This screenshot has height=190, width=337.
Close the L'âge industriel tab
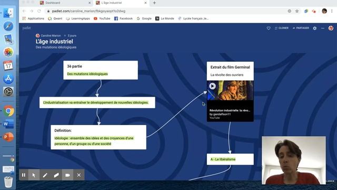pyautogui.click(x=145, y=3)
